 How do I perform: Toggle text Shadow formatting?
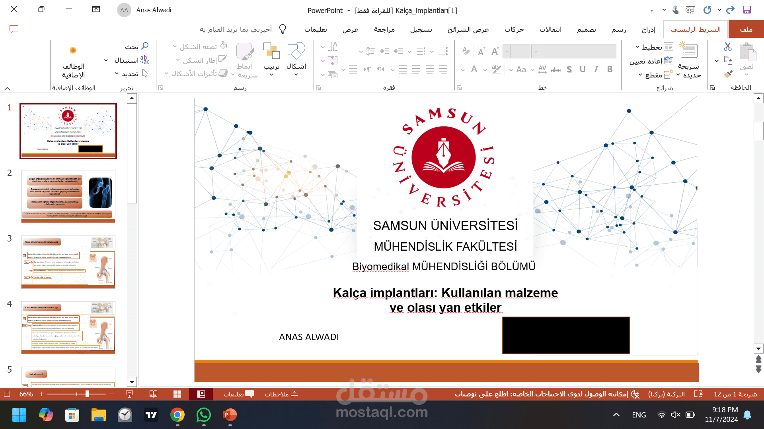(569, 70)
